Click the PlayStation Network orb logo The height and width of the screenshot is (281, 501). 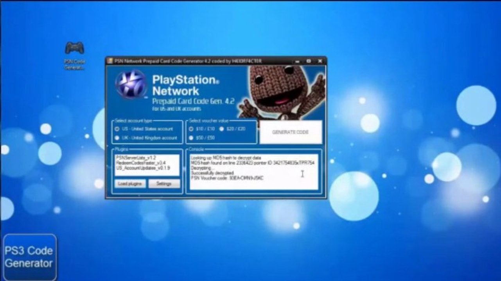pyautogui.click(x=131, y=84)
